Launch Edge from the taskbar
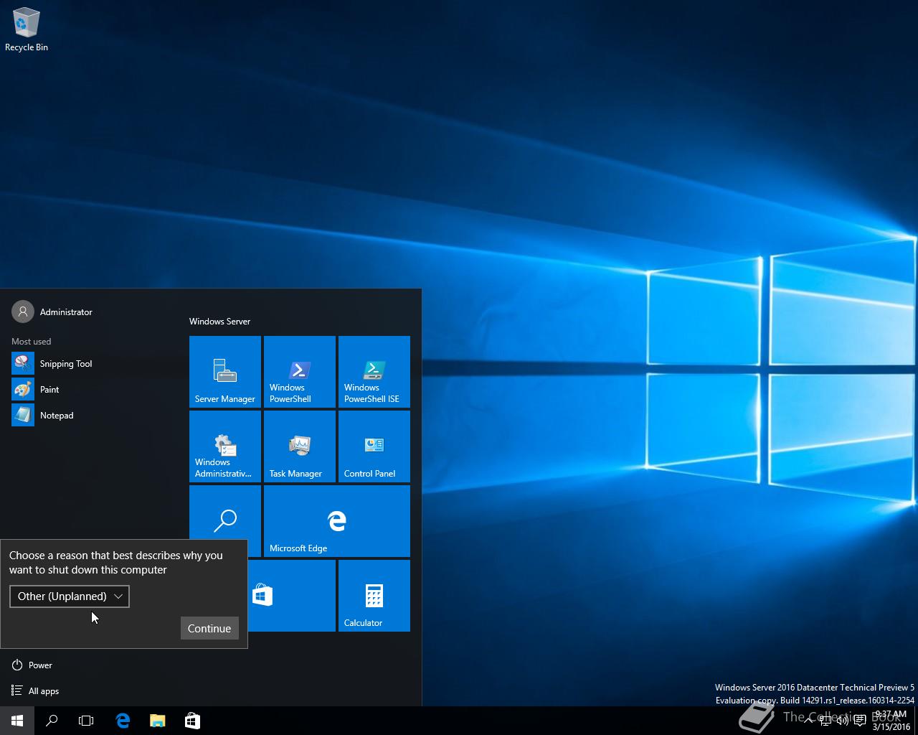This screenshot has height=735, width=918. (123, 721)
